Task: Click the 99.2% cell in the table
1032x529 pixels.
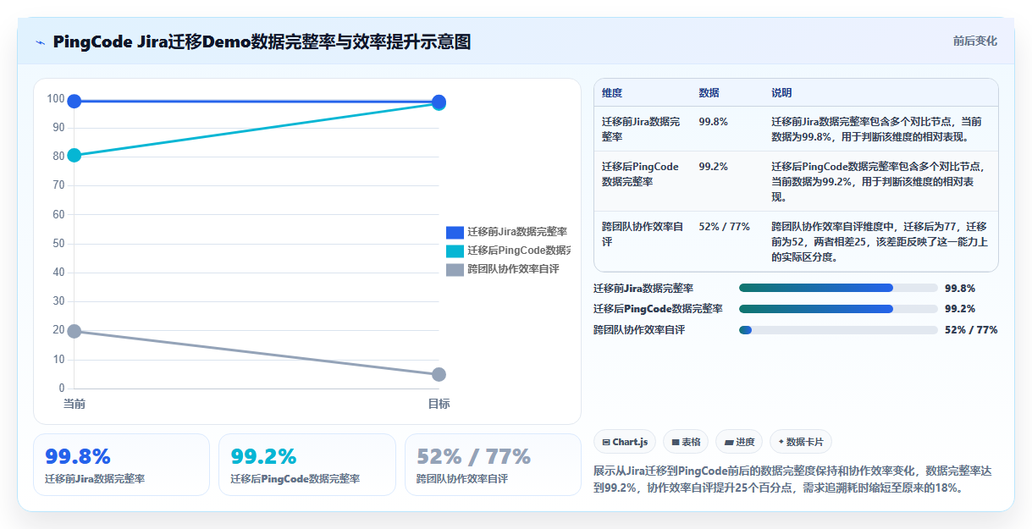Action: tap(713, 167)
